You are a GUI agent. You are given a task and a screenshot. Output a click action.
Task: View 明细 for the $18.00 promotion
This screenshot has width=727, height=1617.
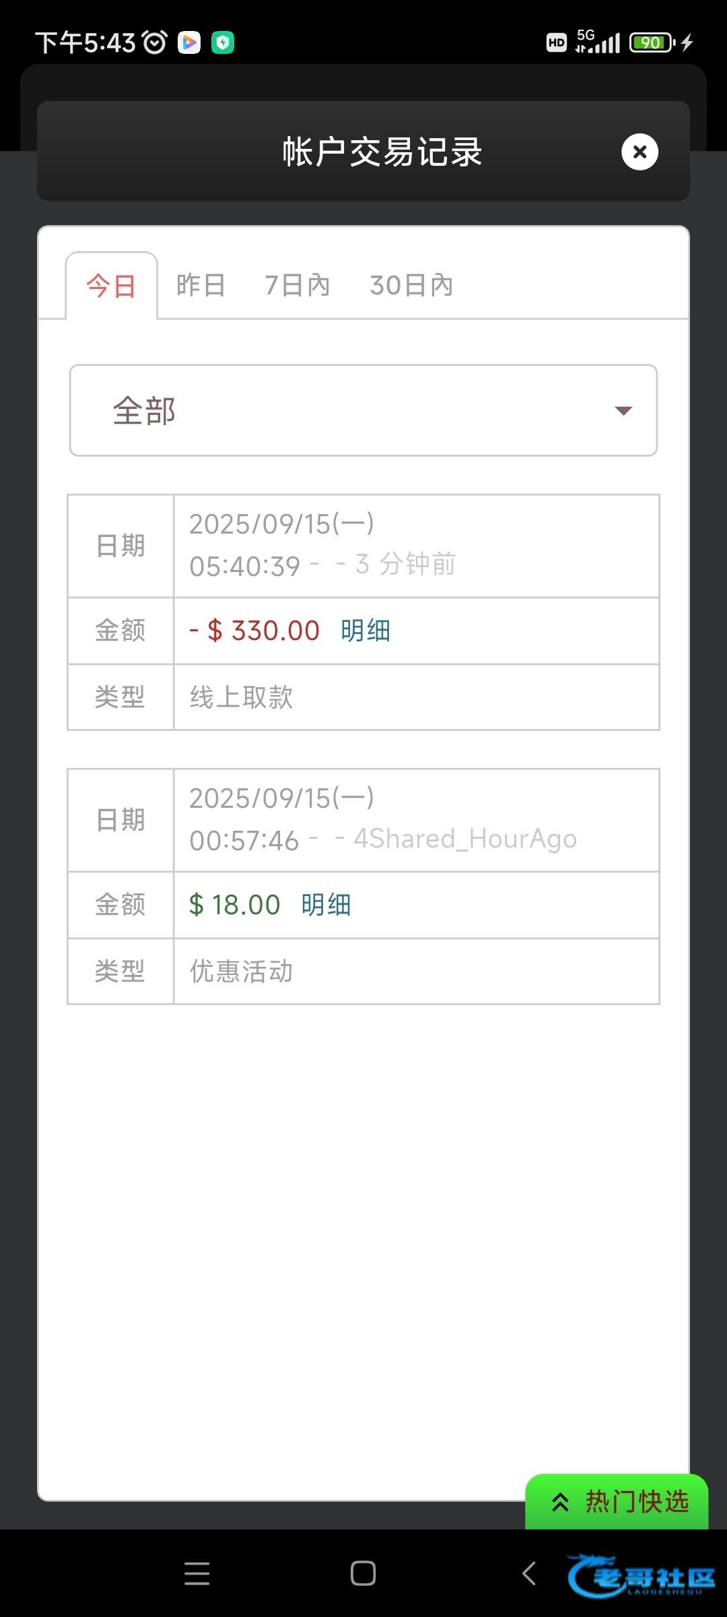[326, 905]
